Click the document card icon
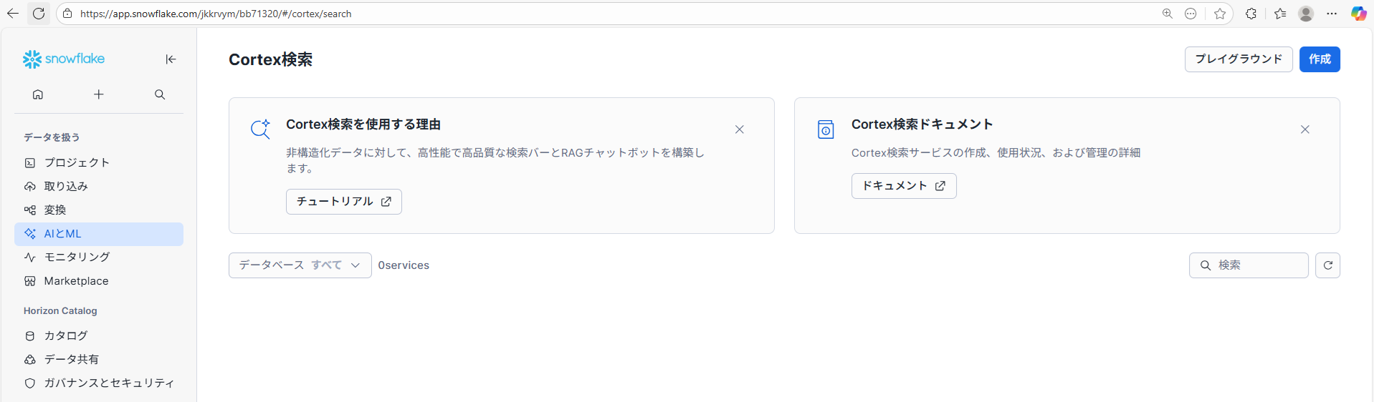Image resolution: width=1374 pixels, height=402 pixels. (826, 129)
